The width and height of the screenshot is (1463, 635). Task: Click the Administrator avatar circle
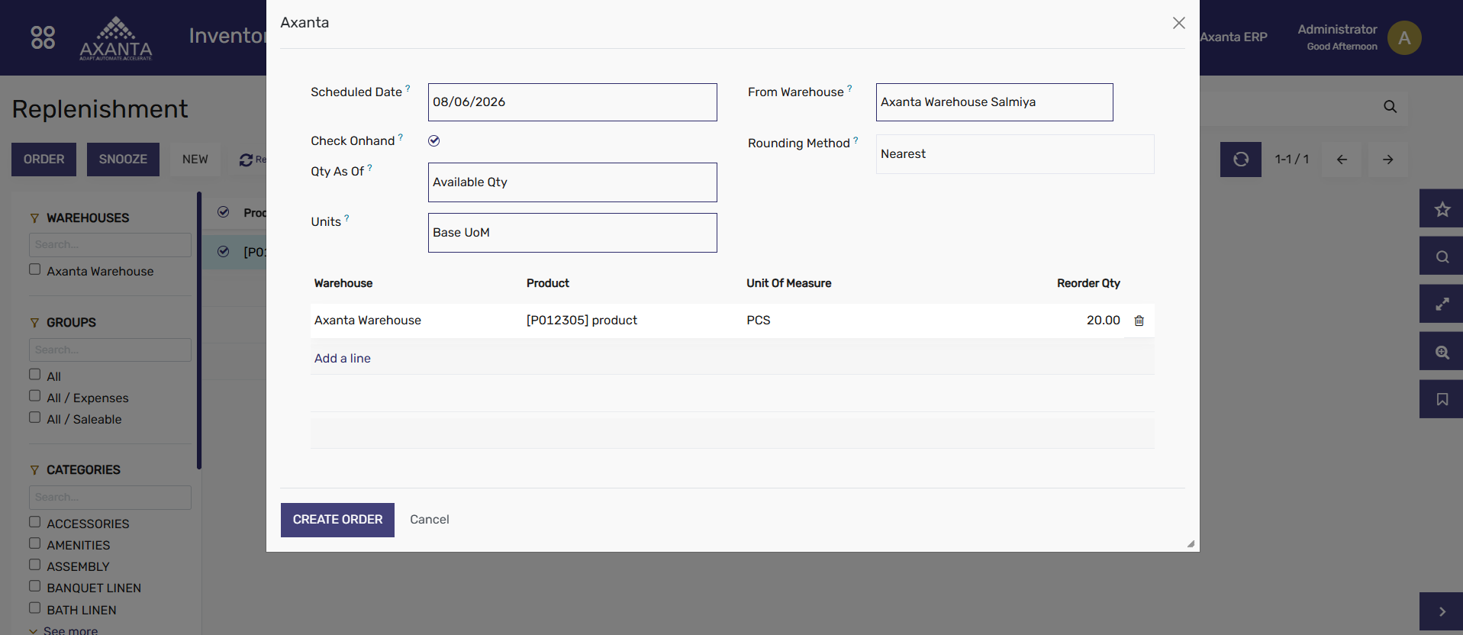1404,37
